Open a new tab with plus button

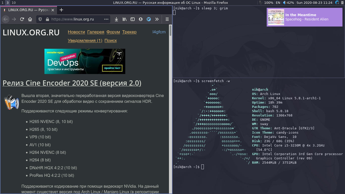61,10
